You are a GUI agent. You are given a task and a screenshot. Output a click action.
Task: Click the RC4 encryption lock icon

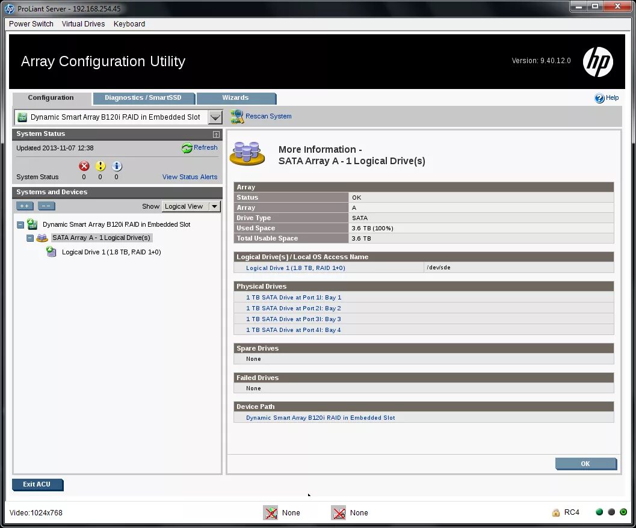click(556, 512)
